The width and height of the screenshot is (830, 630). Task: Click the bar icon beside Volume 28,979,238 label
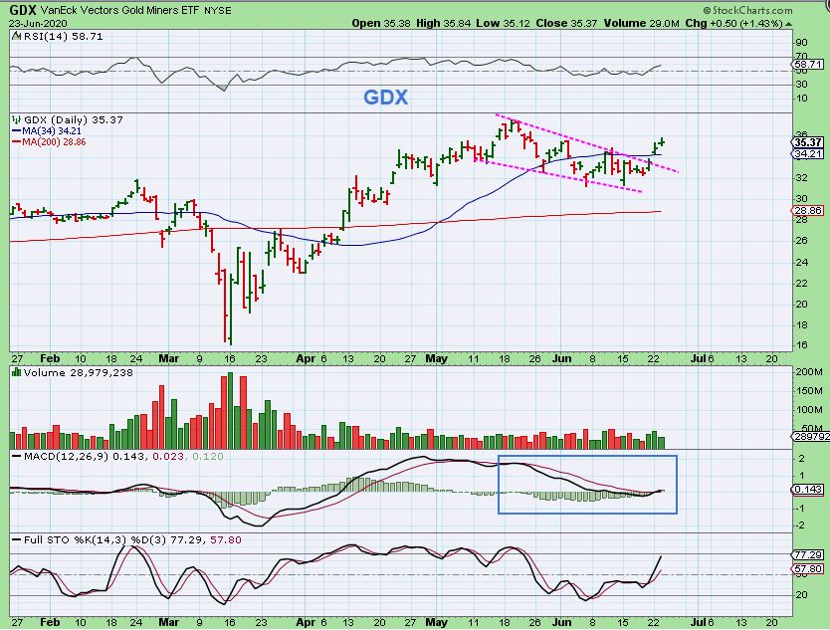(x=16, y=372)
